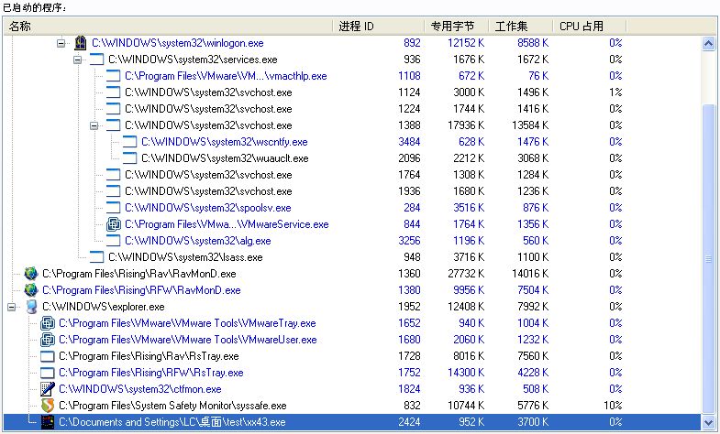Click the scrollbar down arrow
The image size is (720, 434).
(x=708, y=422)
